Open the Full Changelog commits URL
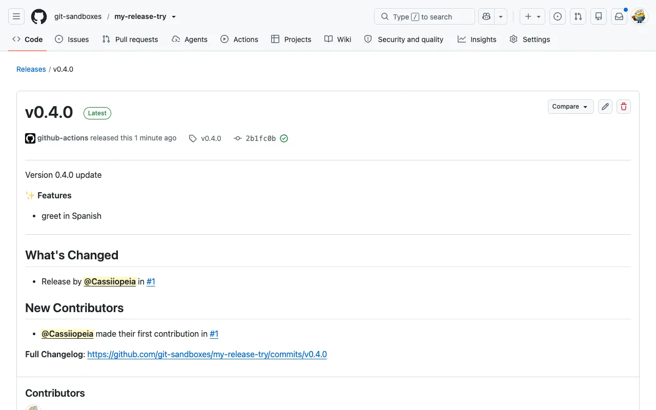Screen dimensions: 656x410 pyautogui.click(x=207, y=354)
